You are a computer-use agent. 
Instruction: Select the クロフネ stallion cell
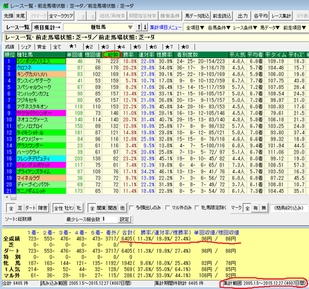[x=41, y=68]
